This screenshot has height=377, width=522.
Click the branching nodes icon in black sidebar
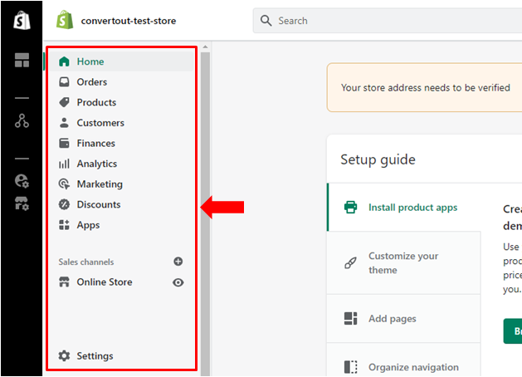pos(22,121)
